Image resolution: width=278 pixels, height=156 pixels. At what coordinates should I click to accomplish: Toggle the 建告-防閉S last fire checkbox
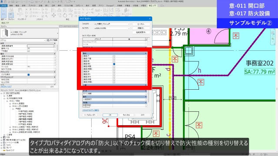click(x=114, y=82)
